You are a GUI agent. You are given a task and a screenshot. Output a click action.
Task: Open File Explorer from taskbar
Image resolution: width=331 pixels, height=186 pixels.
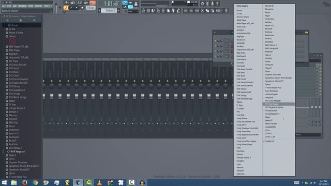pyautogui.click(x=14, y=182)
